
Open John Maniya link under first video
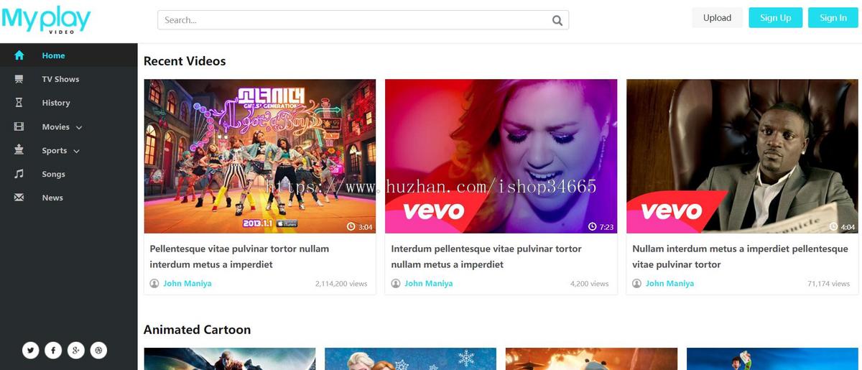187,283
